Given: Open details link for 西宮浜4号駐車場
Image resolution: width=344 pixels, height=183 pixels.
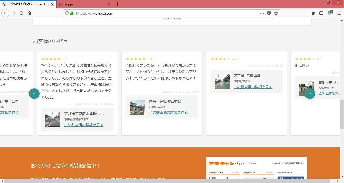Looking at the screenshot, I should point(253,87).
